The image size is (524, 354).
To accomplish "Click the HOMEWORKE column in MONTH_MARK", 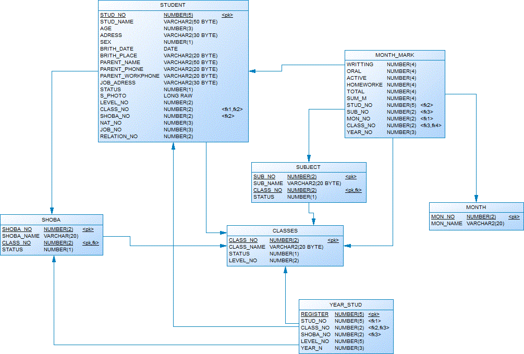I will (x=364, y=85).
